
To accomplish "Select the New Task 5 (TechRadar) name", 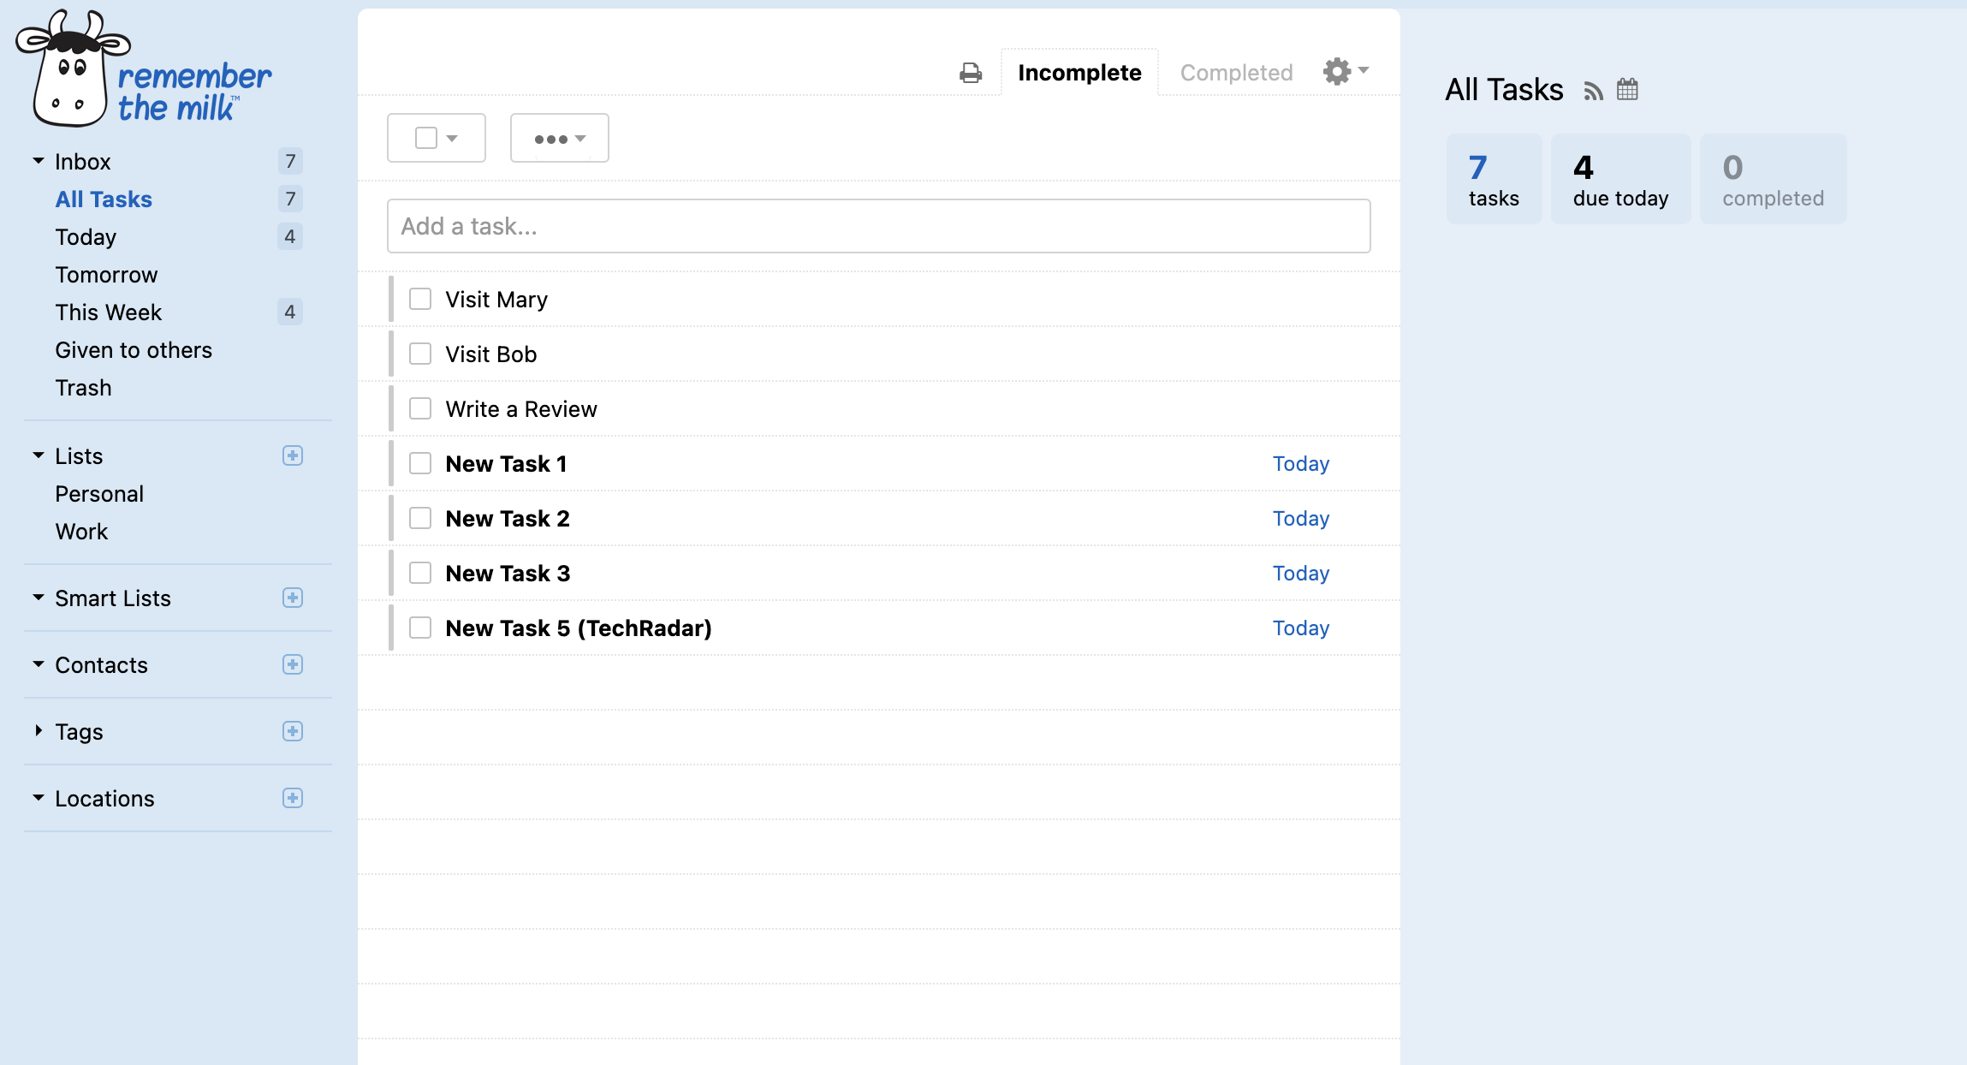I will (579, 628).
